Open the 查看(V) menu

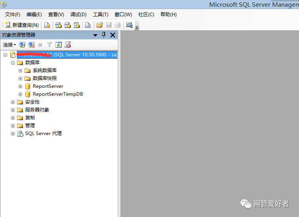(x=56, y=15)
